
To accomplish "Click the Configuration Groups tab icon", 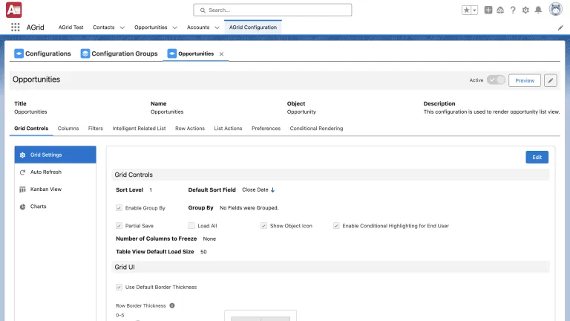I will [x=85, y=53].
